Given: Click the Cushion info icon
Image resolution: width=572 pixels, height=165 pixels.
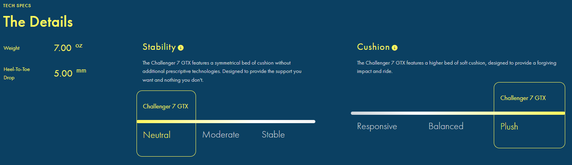Looking at the screenshot, I should pos(394,48).
